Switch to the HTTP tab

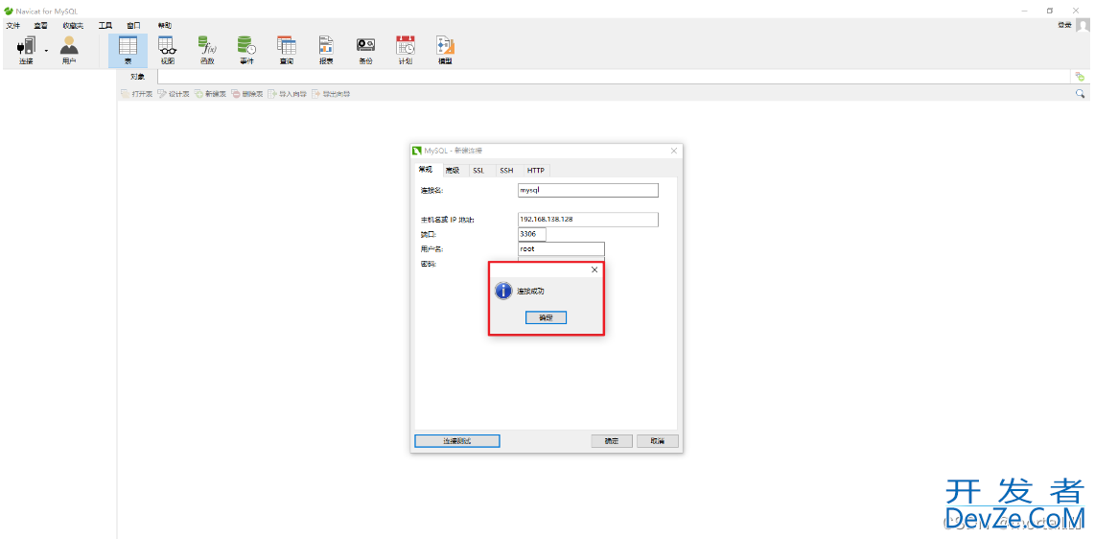(x=536, y=171)
